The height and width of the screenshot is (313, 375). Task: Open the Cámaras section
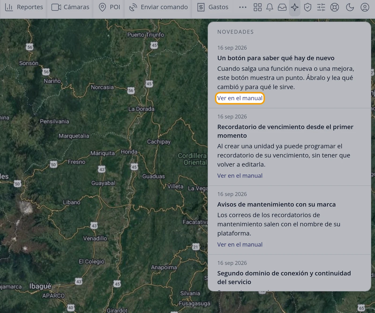[x=70, y=7]
